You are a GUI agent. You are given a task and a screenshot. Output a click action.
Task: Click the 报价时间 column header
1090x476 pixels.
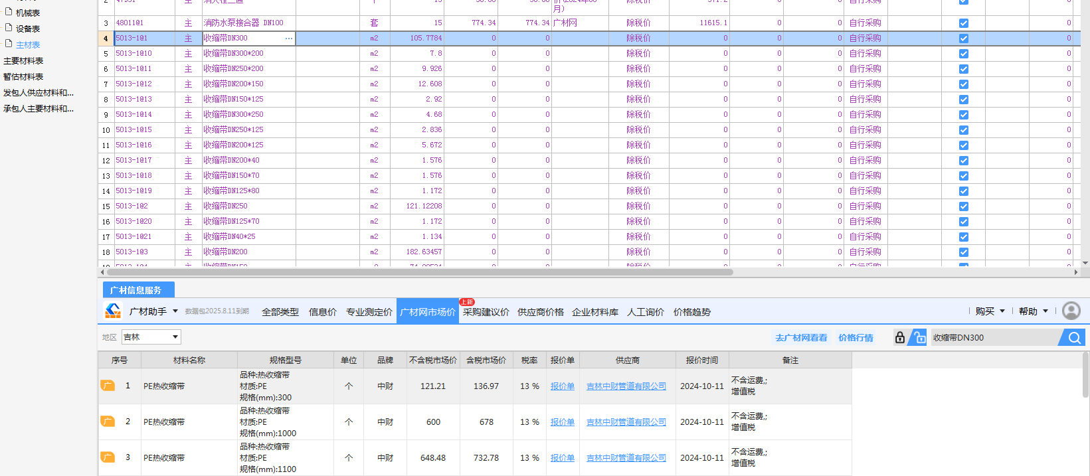[x=702, y=360]
